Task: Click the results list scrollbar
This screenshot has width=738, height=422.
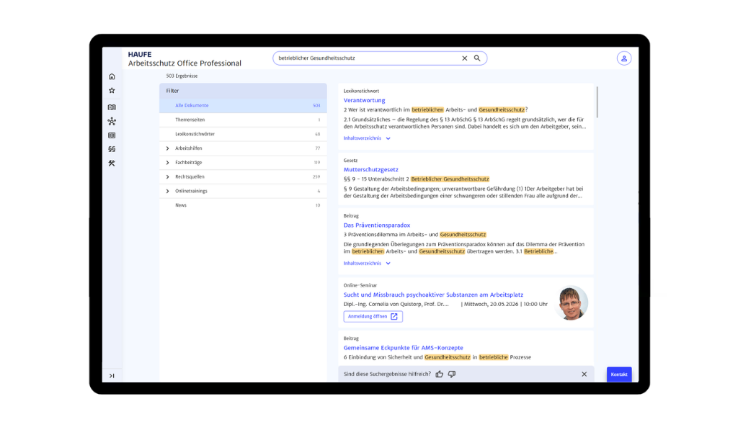Action: point(597,104)
